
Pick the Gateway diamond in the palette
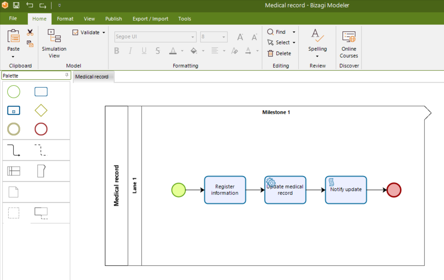[x=41, y=110]
